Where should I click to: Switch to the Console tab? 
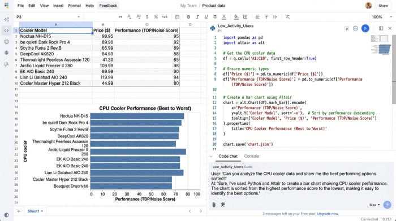click(x=252, y=156)
